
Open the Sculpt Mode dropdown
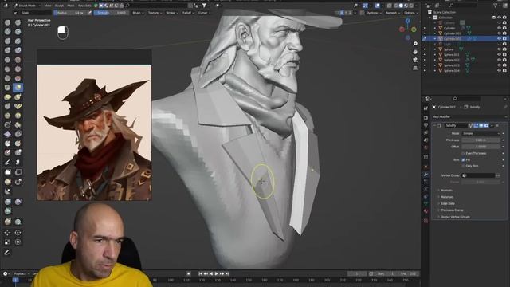27,6
